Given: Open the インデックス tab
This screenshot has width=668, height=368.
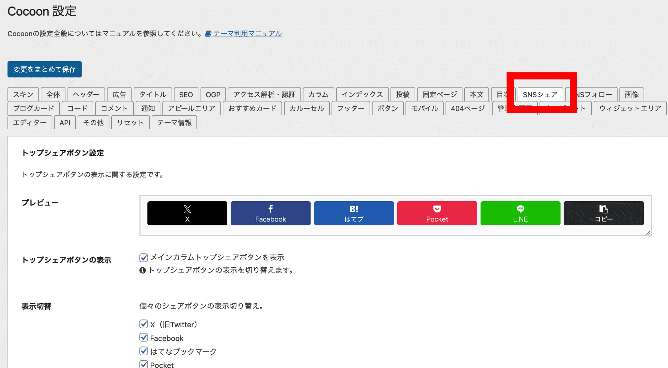Looking at the screenshot, I should point(362,94).
